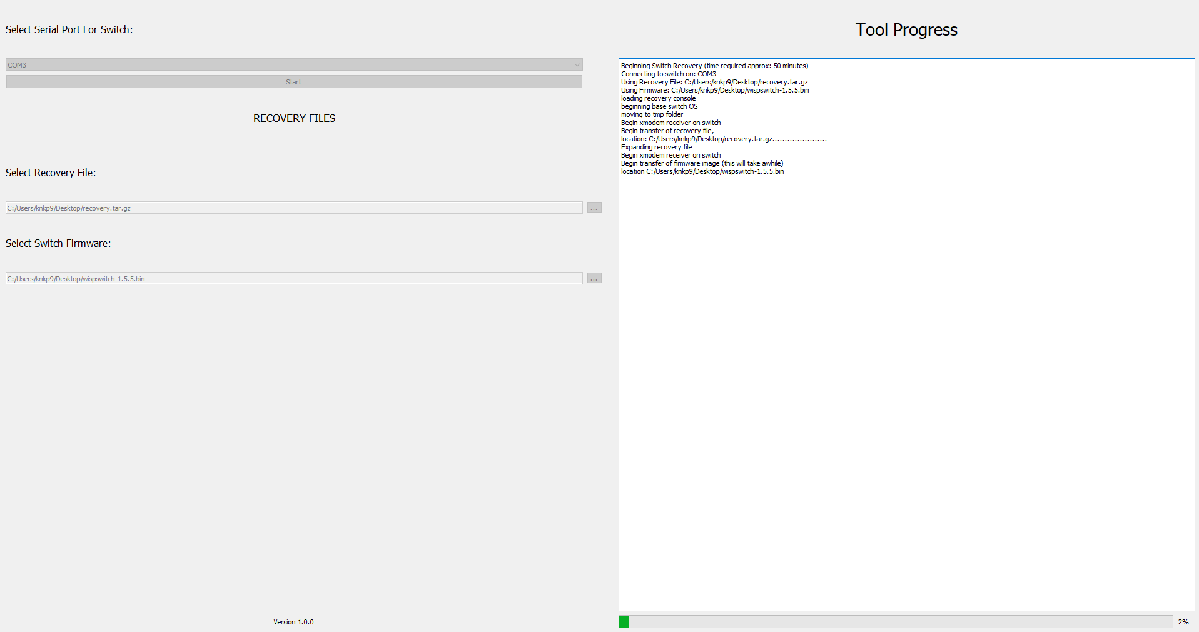
Task: Click the browse button next to the switch firmware path
Action: point(594,278)
